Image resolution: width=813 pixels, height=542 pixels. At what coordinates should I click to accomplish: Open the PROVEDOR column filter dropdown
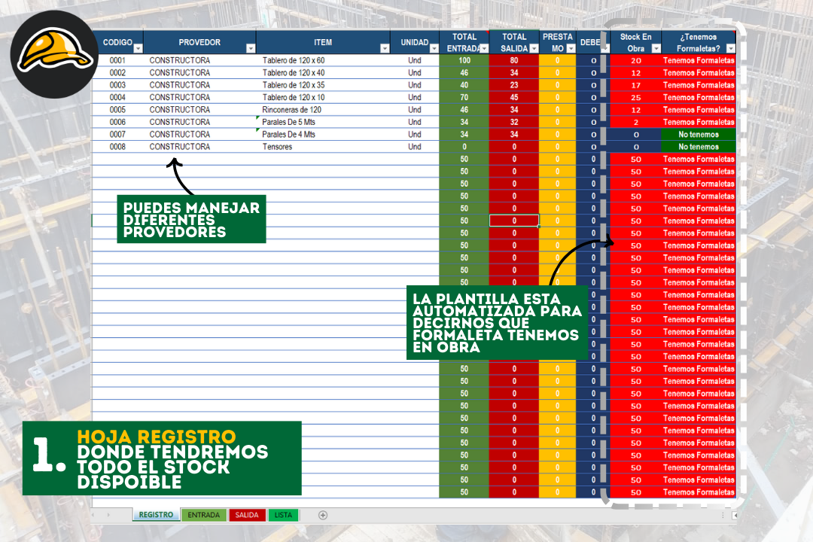click(251, 48)
